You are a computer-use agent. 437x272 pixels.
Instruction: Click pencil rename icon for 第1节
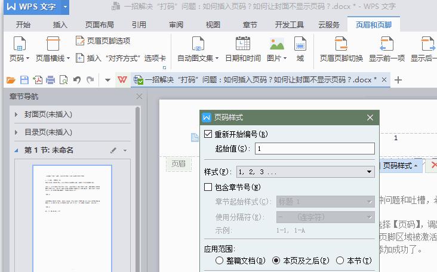point(113,150)
